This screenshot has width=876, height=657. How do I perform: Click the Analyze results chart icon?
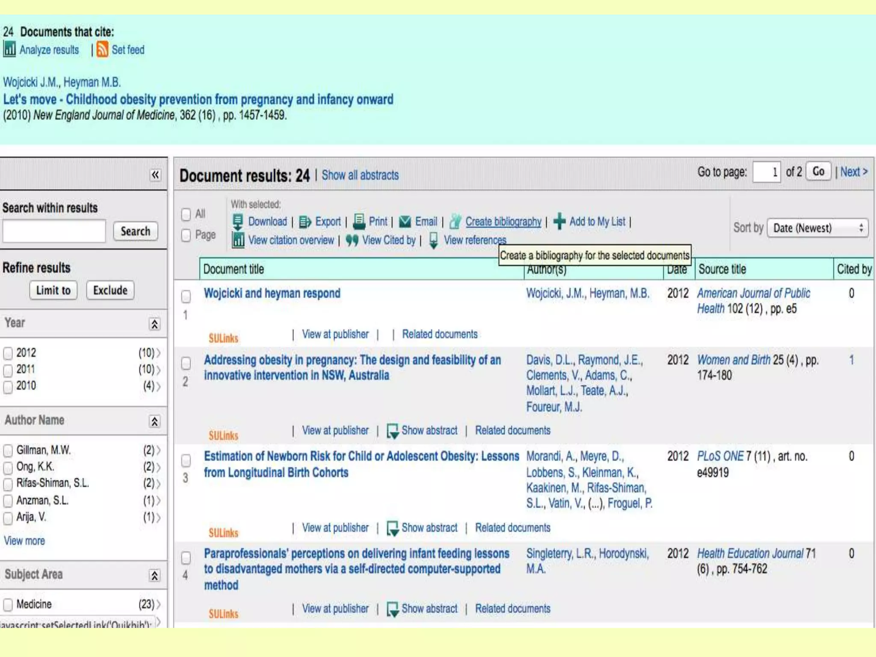[9, 50]
